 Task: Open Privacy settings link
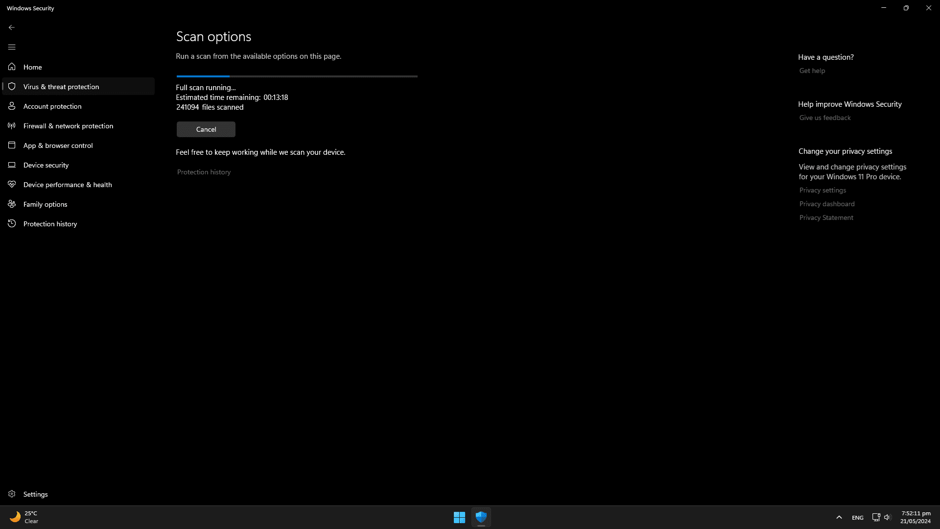point(822,190)
